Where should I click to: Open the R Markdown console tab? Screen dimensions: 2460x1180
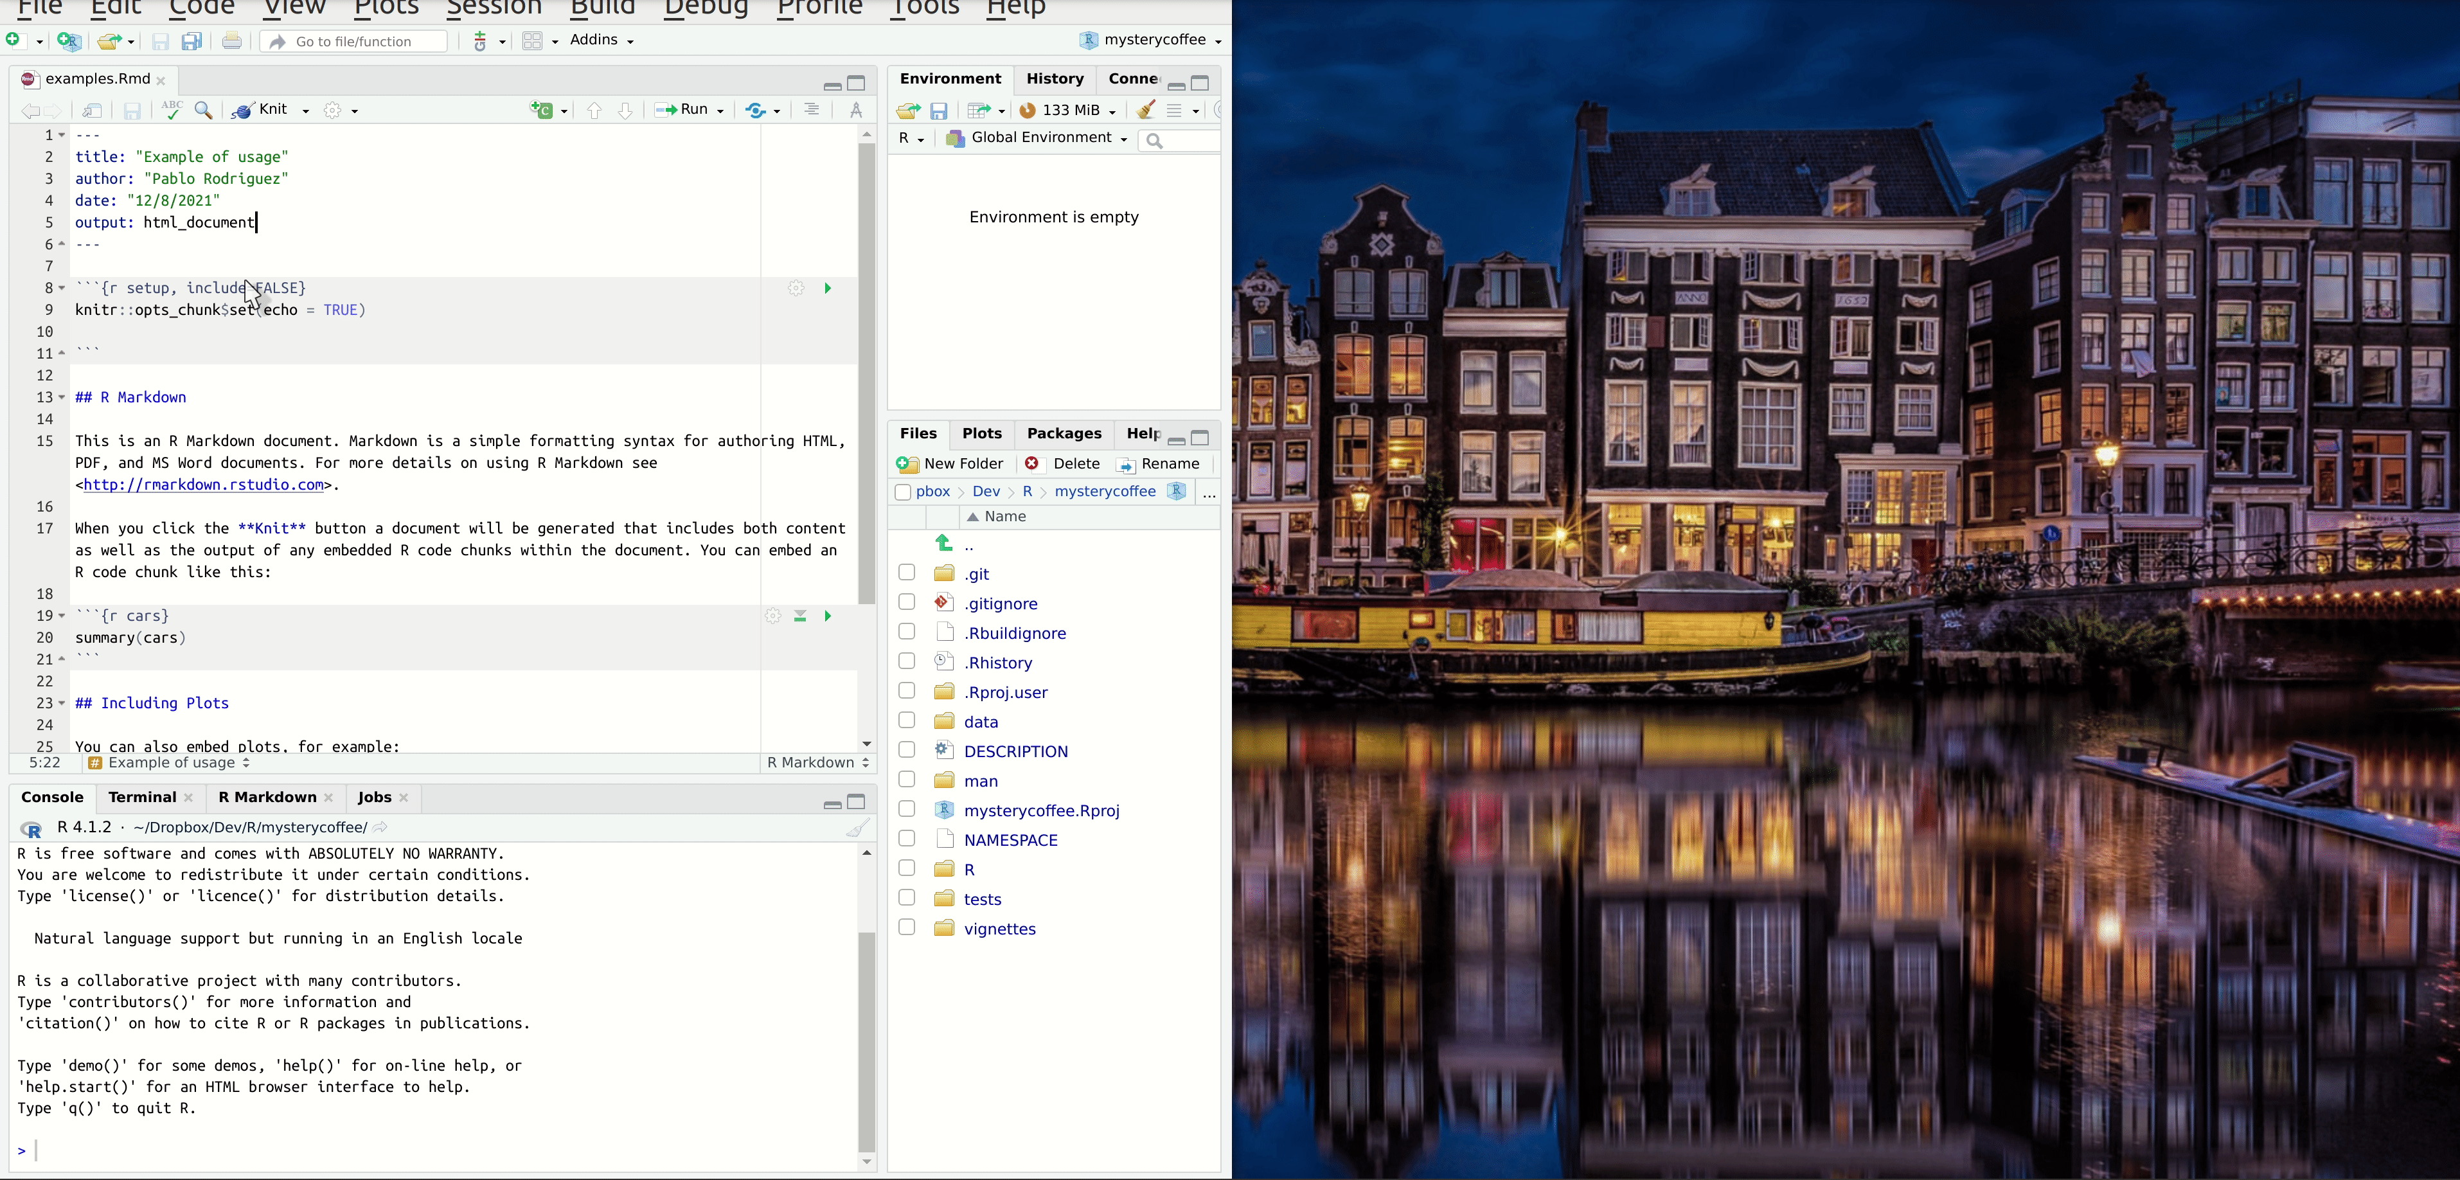coord(267,797)
